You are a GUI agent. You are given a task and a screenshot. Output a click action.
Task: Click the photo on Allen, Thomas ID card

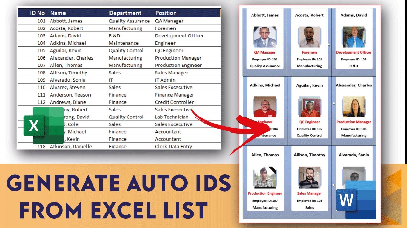click(265, 178)
